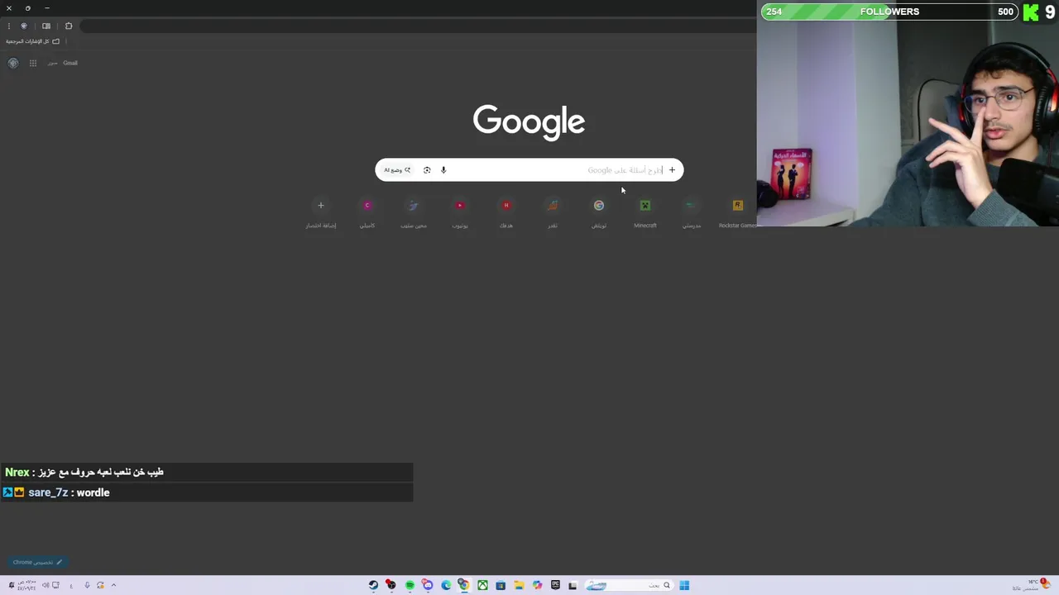The width and height of the screenshot is (1059, 595).
Task: Open the blue bird shortcut tile
Action: tap(414, 212)
